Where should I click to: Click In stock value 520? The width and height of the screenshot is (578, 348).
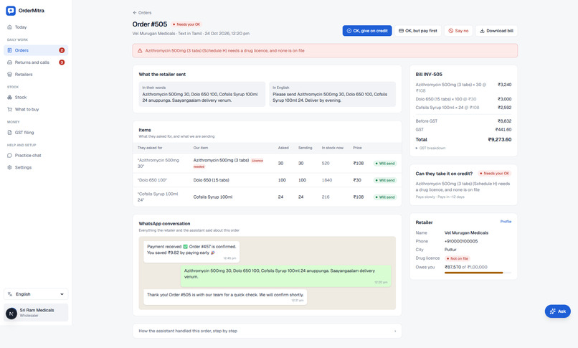(x=326, y=164)
